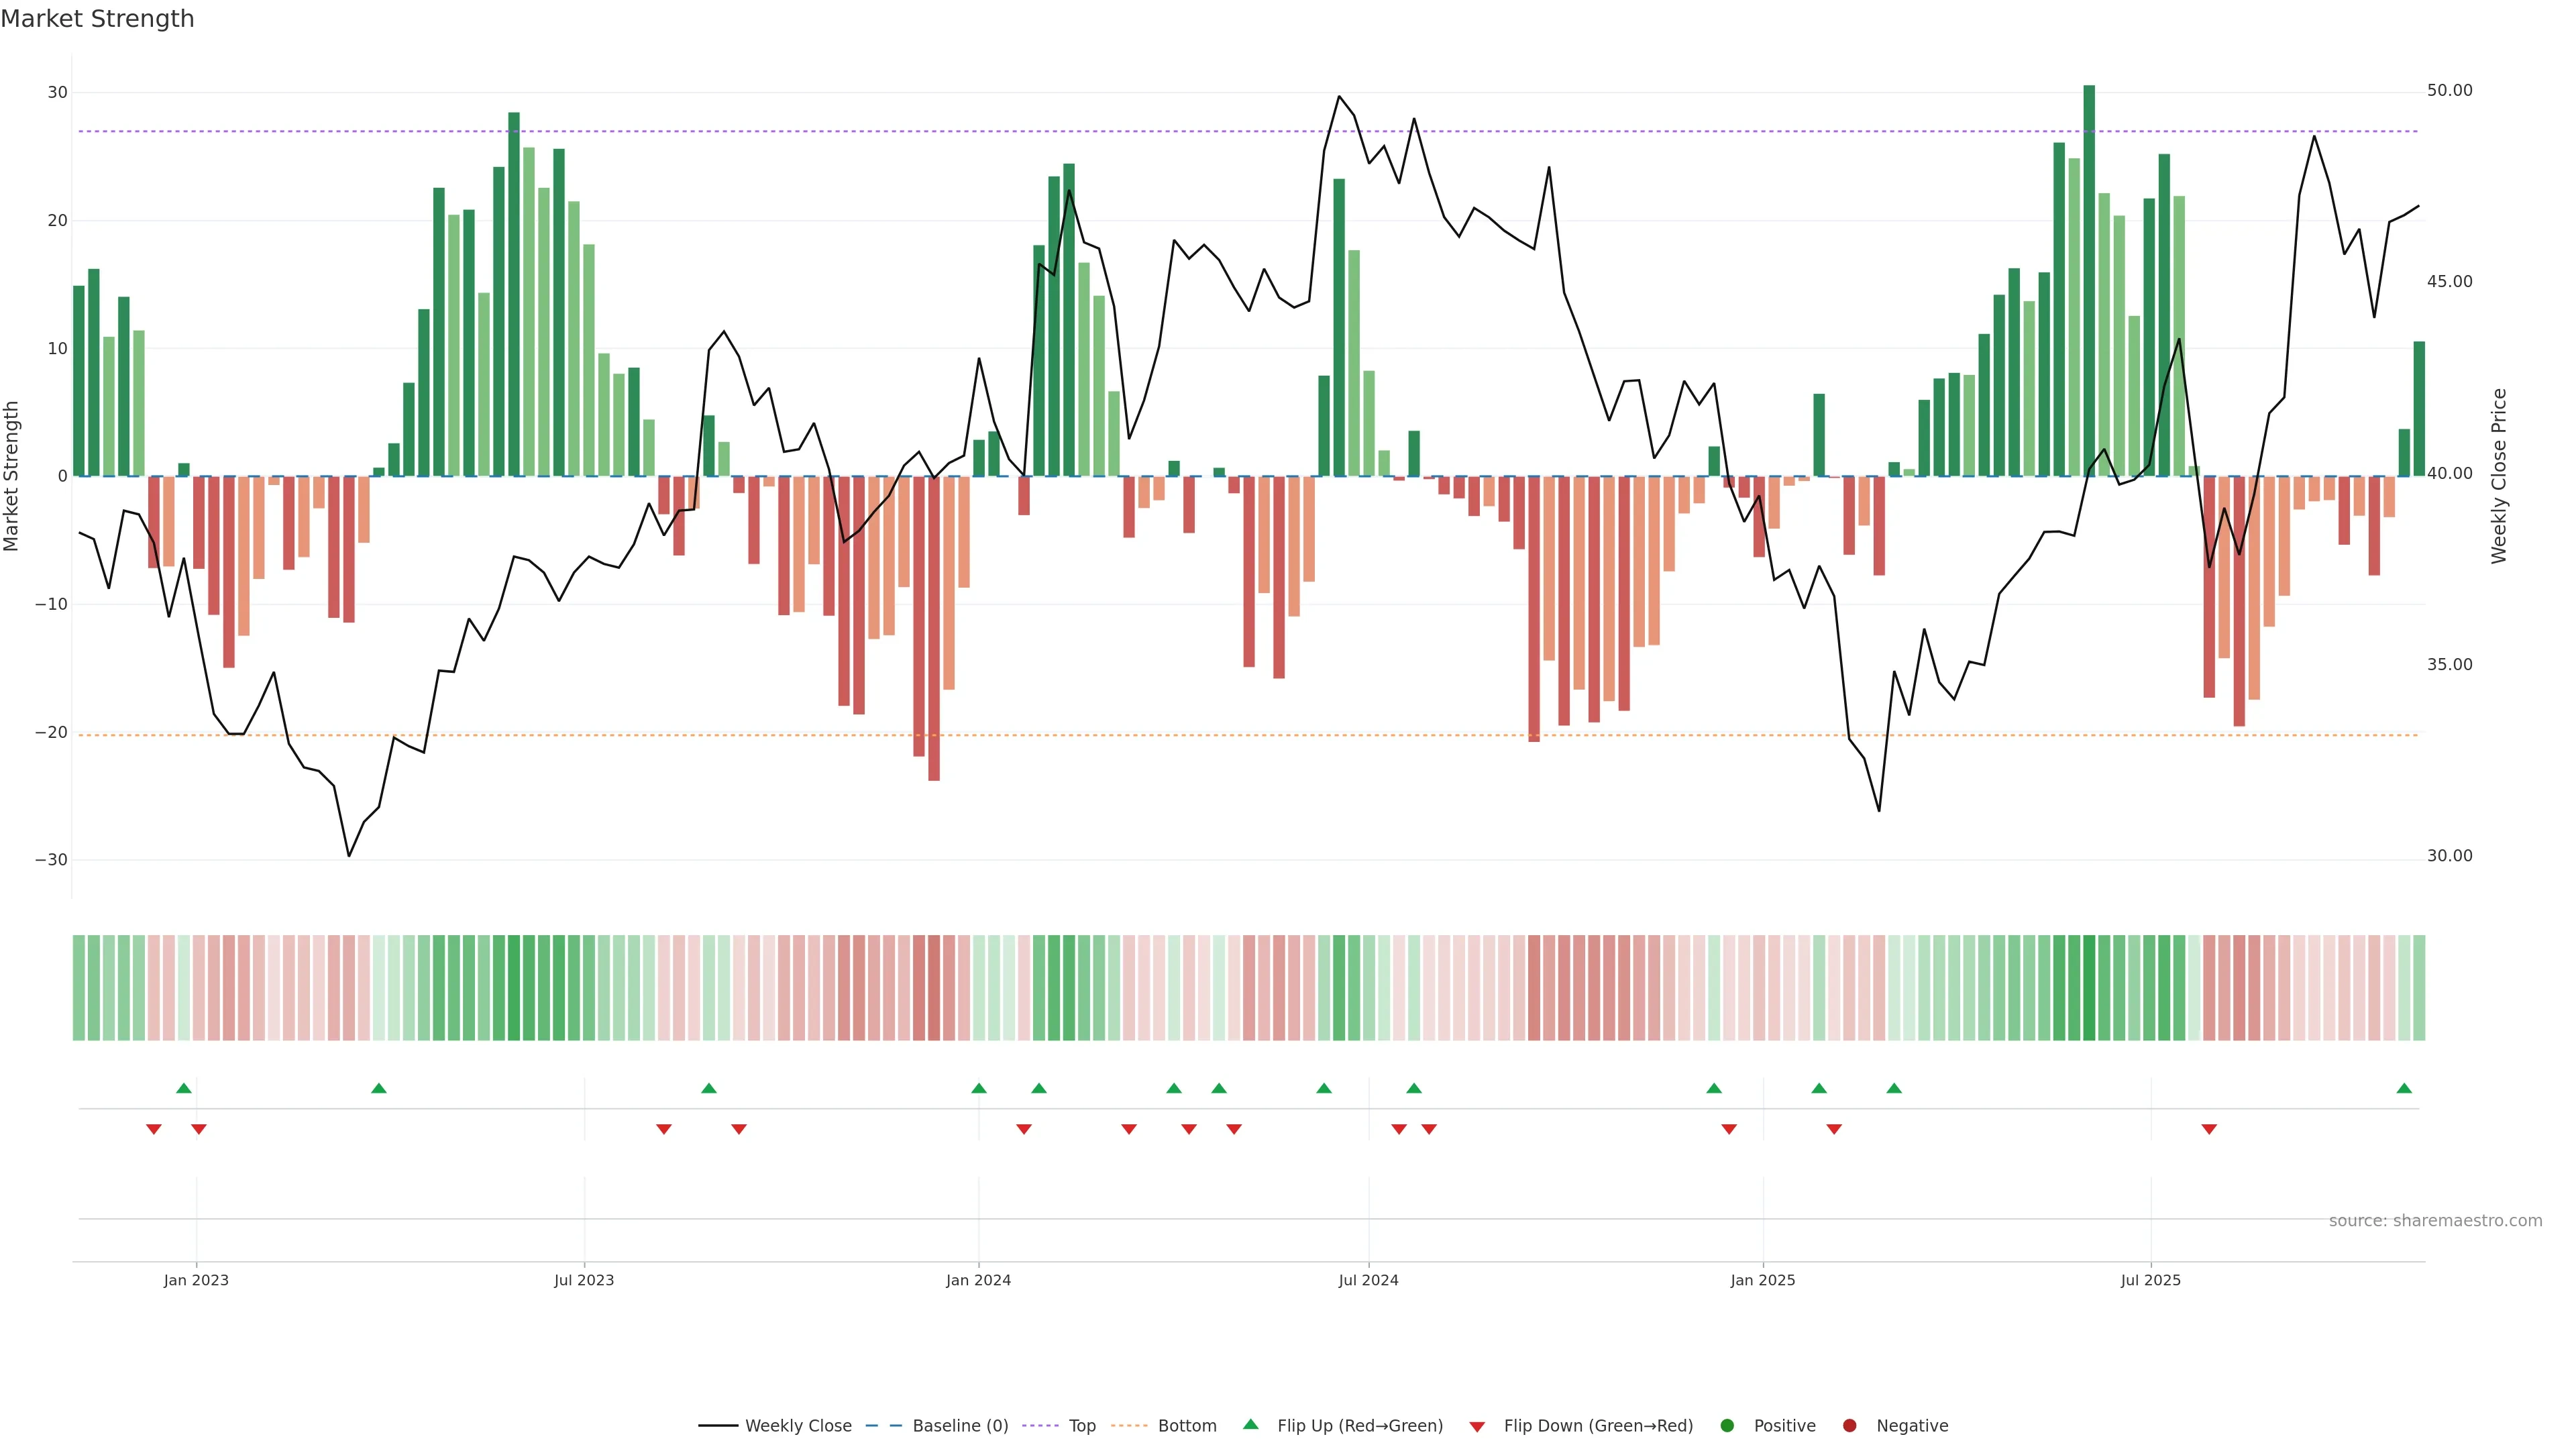Click Flip Down red triangle legend icon

pyautogui.click(x=1477, y=1427)
